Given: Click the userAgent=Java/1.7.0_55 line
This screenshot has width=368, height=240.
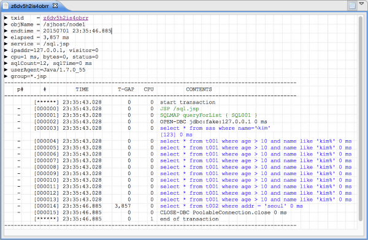Looking at the screenshot, I should coord(48,70).
